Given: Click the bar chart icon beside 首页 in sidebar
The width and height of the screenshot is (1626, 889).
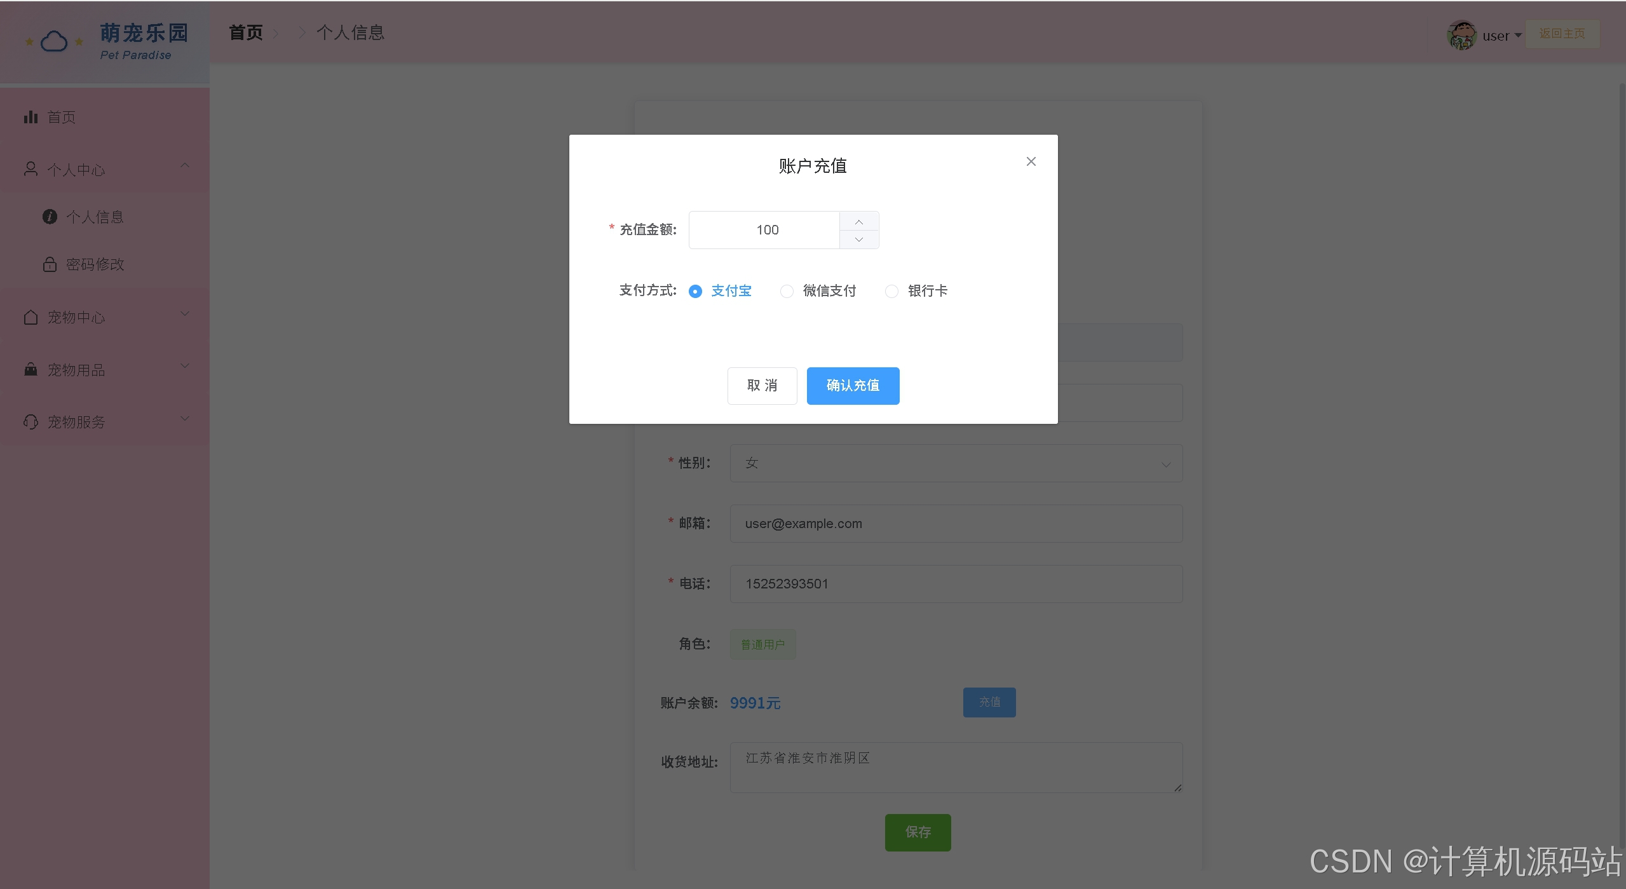Looking at the screenshot, I should 30,117.
